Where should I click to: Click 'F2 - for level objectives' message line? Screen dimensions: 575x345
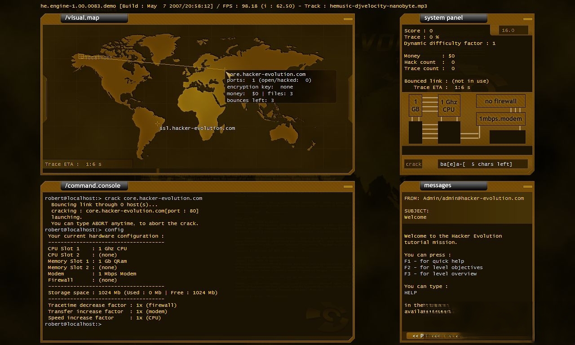pos(444,267)
